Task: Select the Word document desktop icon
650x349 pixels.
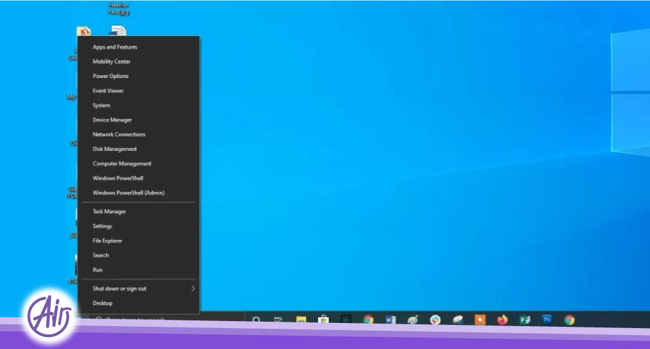Action: point(118,31)
